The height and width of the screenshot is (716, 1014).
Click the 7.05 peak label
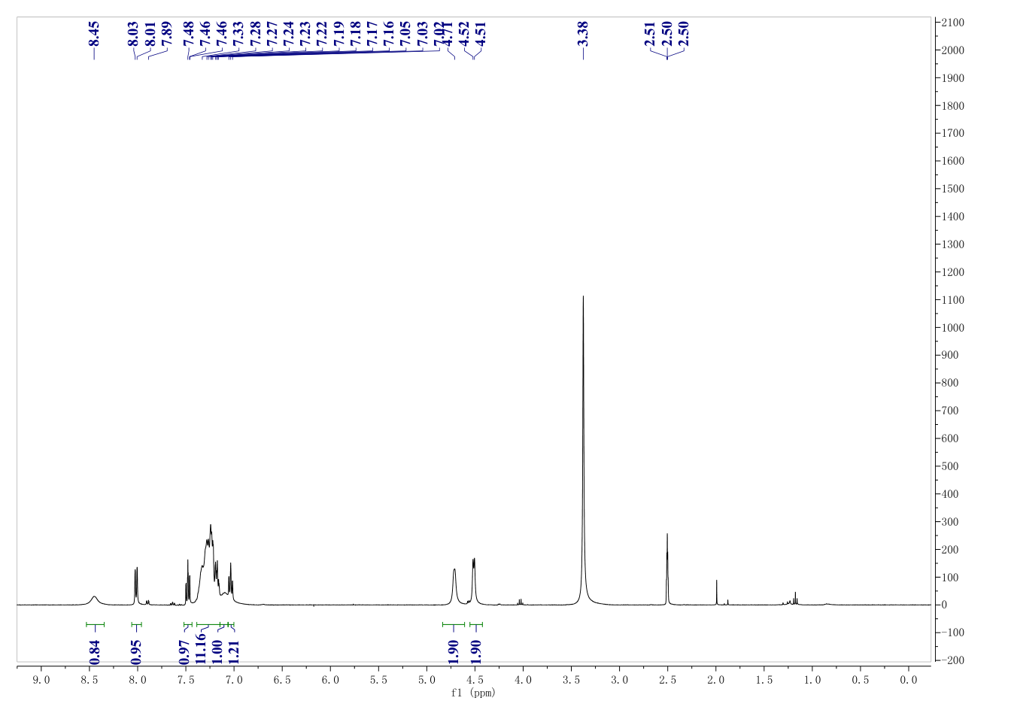[x=406, y=33]
